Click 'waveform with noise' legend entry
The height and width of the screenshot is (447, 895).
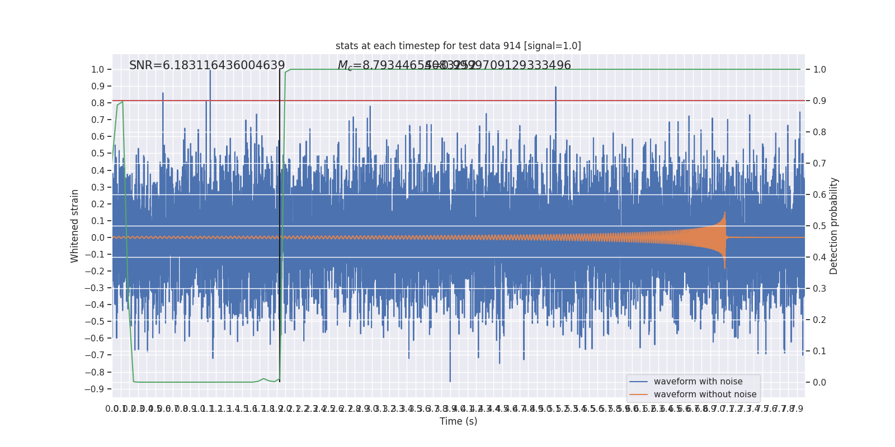698,382
